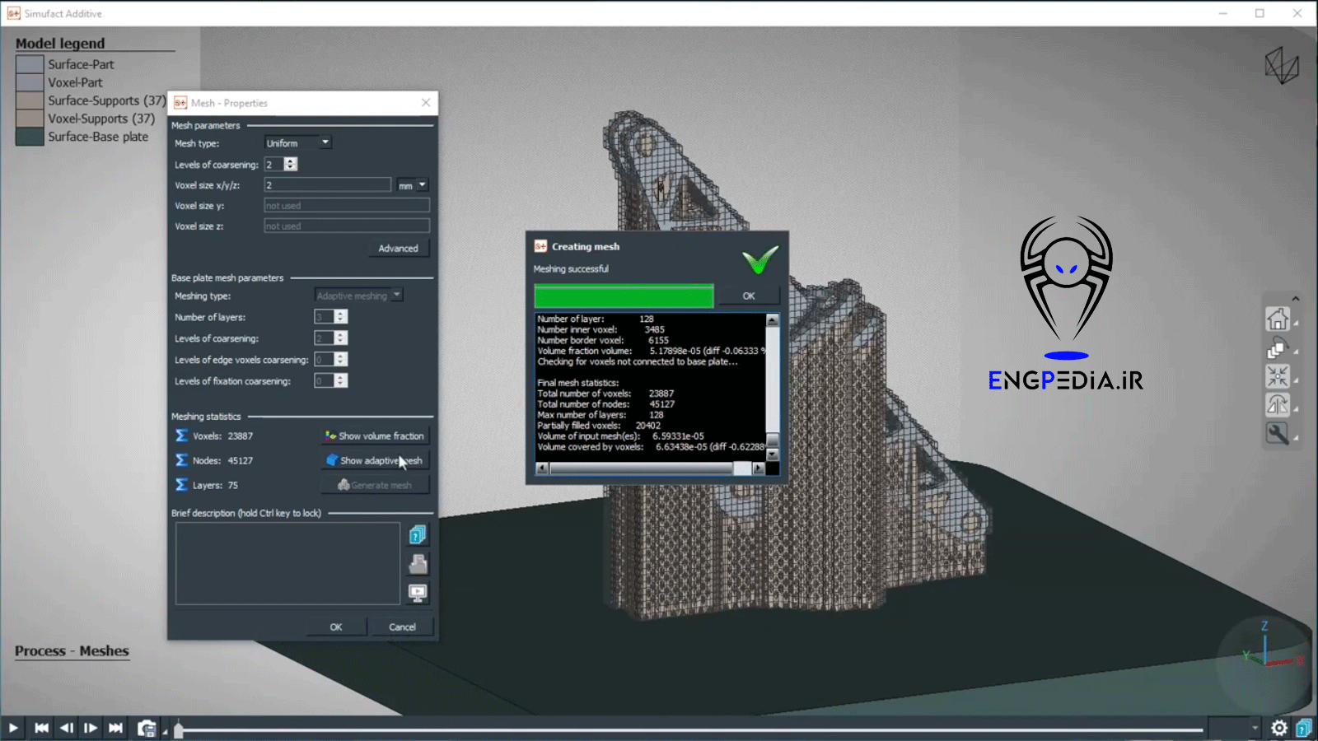Click the Voxel size x/y/z input field
This screenshot has width=1318, height=741.
click(327, 185)
